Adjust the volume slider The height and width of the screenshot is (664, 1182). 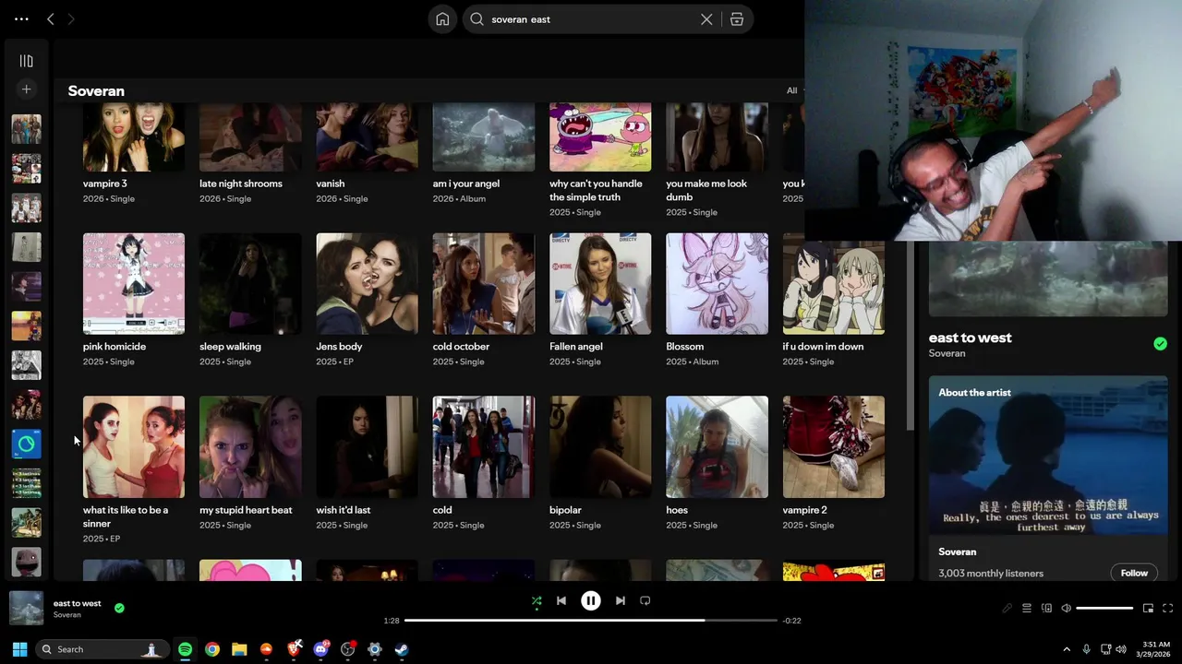click(x=1104, y=609)
